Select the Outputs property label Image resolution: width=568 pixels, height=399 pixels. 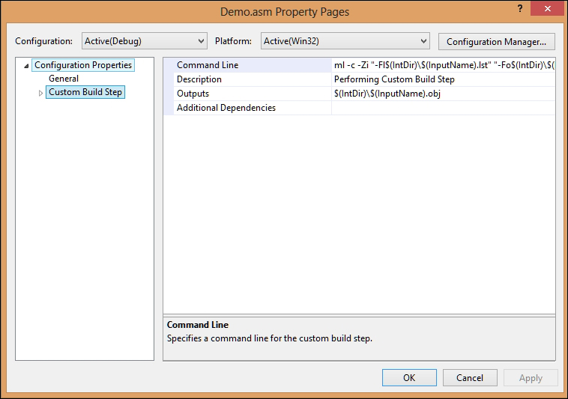coord(193,94)
